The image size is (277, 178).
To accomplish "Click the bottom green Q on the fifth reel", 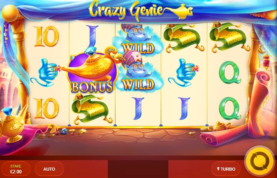I will tap(230, 109).
